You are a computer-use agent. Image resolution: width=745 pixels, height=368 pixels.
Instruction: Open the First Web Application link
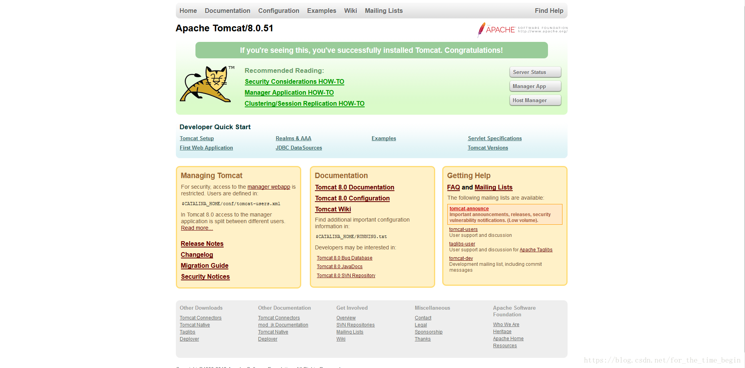(206, 148)
